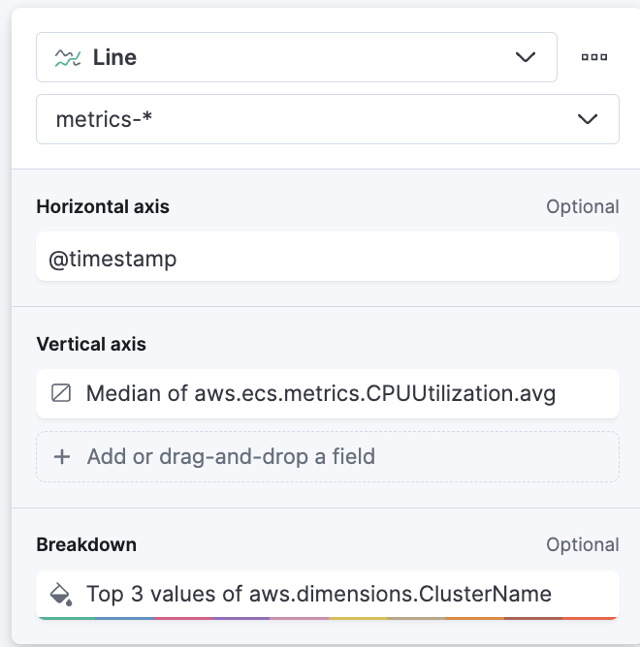Screen dimensions: 640x647
Task: Expand the metrics-* data view chevron
Action: [x=588, y=119]
